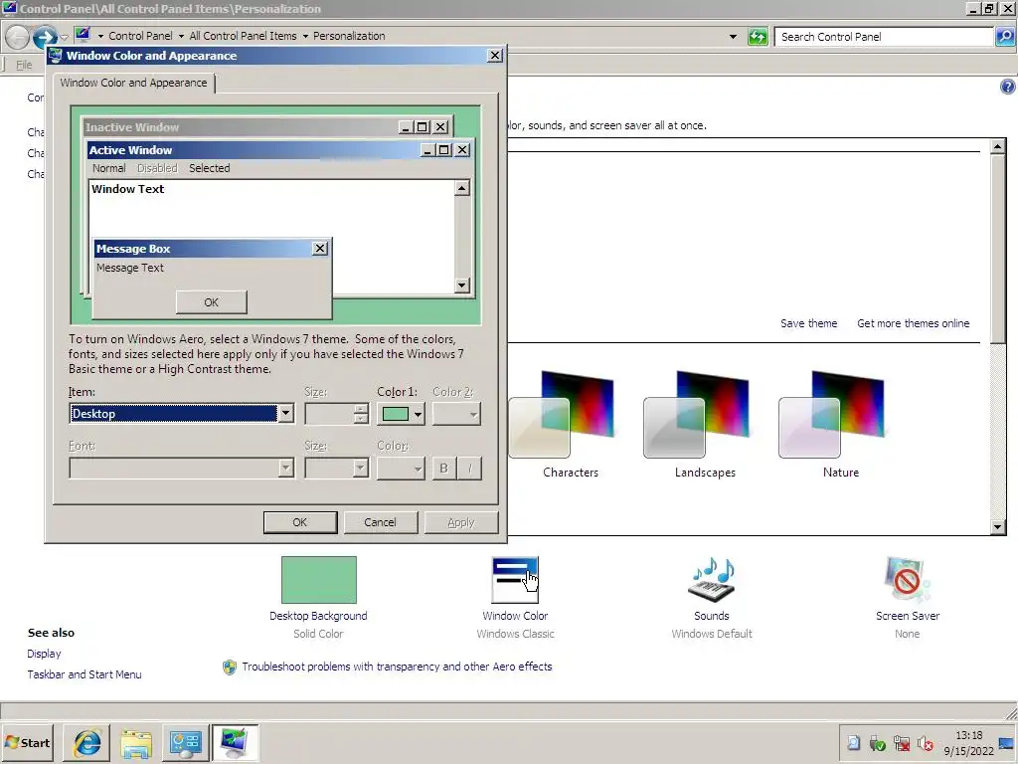The height and width of the screenshot is (764, 1018).
Task: Click the Start button
Action: click(27, 742)
